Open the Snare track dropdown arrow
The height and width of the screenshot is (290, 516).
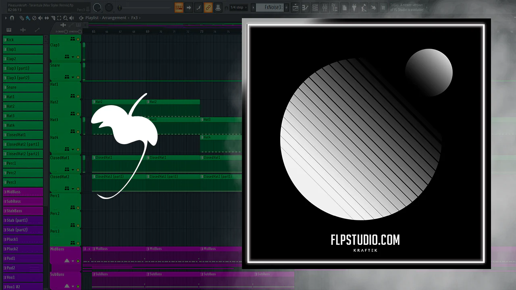coord(73,77)
